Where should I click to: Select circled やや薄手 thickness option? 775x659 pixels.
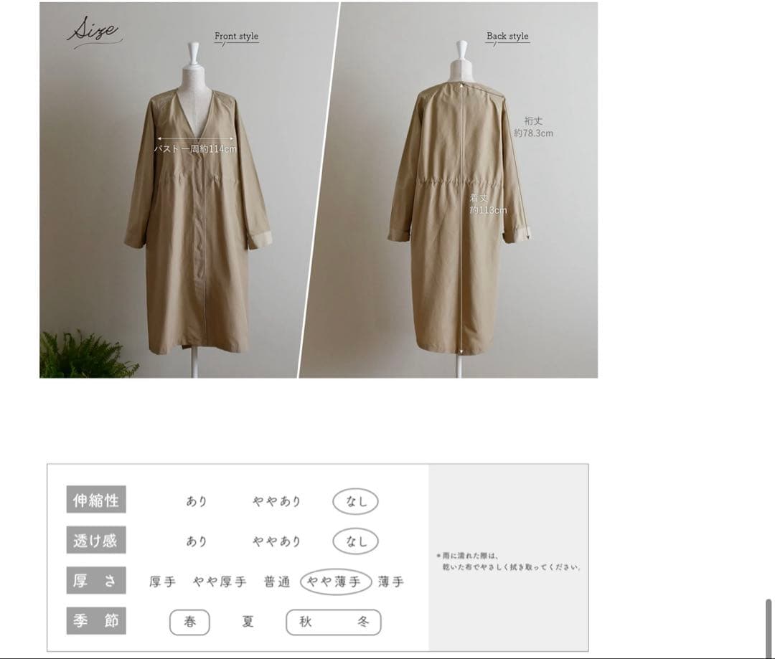(336, 582)
